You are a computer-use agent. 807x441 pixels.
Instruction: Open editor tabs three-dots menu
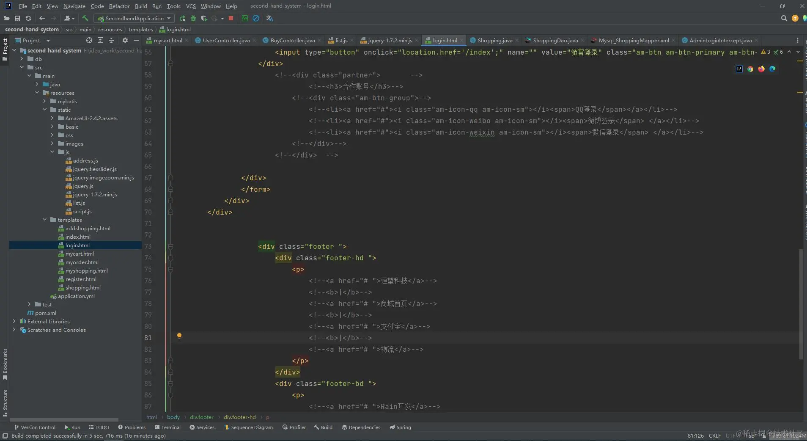(x=798, y=40)
